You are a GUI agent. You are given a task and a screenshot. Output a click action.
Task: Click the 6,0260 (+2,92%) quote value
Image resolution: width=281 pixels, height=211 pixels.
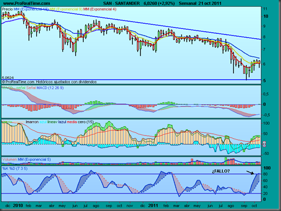pyautogui.click(x=159, y=3)
